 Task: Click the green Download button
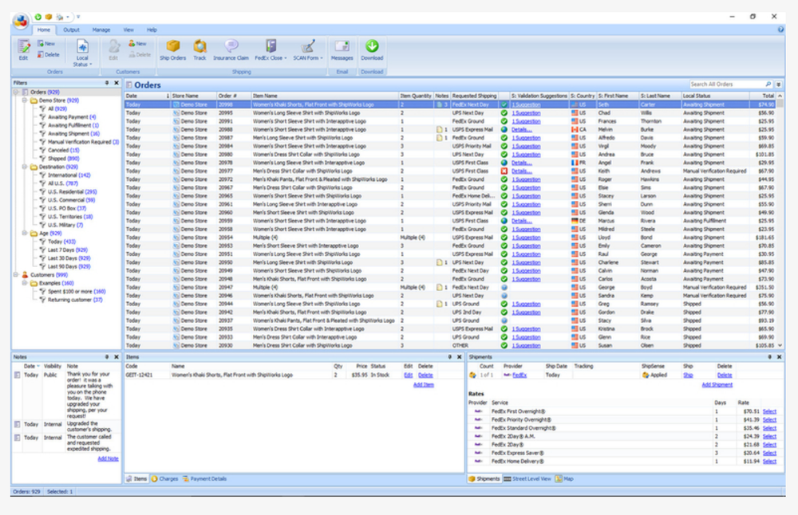tap(372, 49)
